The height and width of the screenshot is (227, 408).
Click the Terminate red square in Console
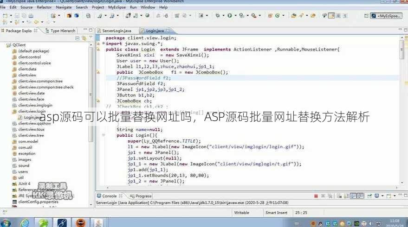pos(316,196)
